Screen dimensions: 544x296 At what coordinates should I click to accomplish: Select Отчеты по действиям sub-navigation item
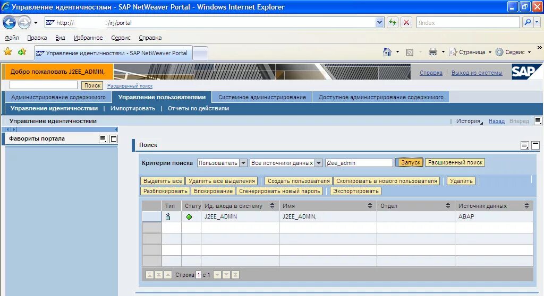pyautogui.click(x=199, y=109)
